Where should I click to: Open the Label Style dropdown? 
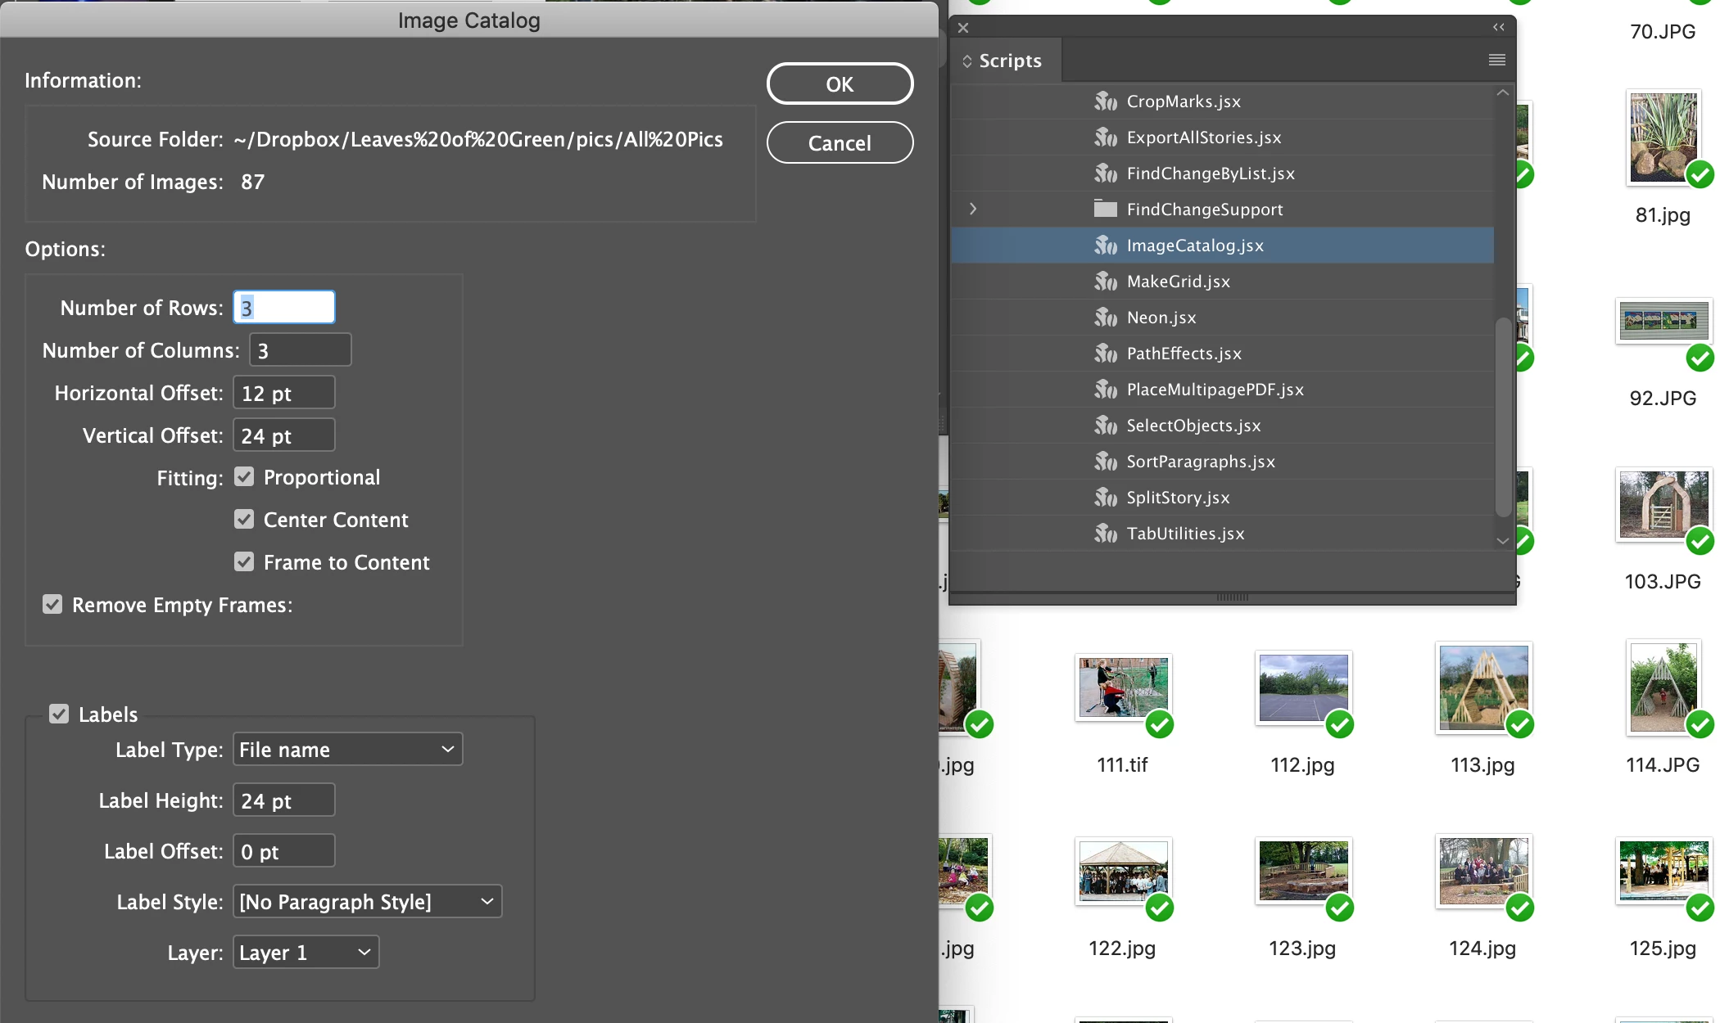tap(367, 902)
